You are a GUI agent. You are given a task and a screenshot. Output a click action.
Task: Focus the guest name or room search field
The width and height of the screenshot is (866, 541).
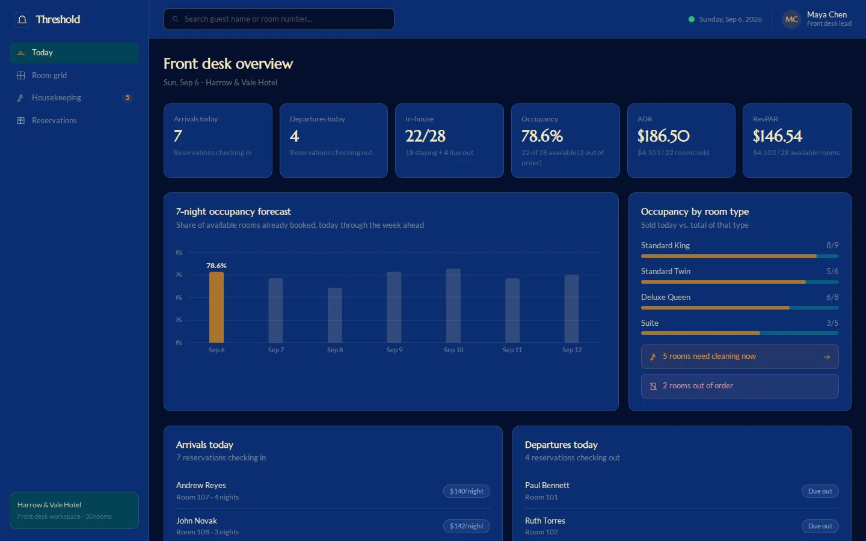tap(279, 19)
